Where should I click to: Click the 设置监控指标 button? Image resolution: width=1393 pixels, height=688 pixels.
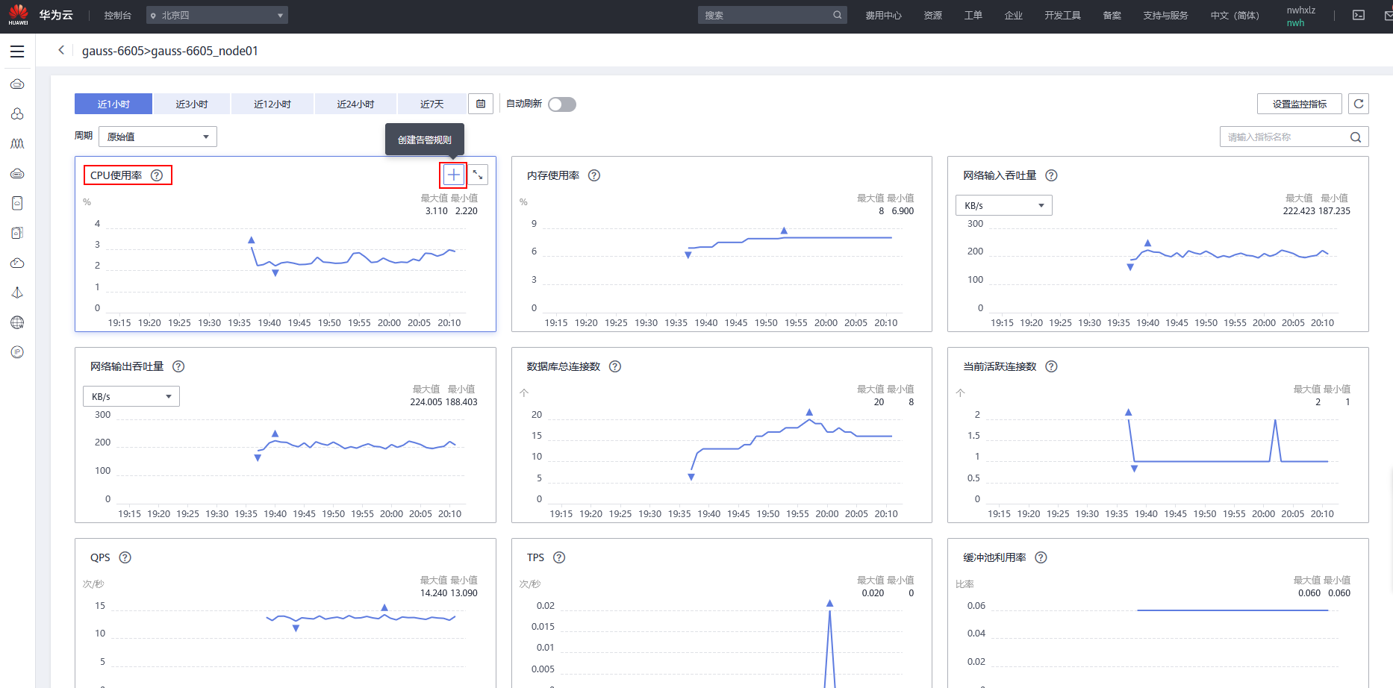(x=1300, y=104)
